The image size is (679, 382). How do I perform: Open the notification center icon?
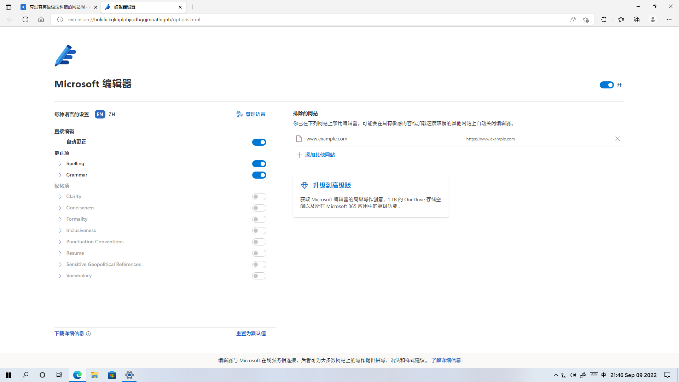click(667, 375)
